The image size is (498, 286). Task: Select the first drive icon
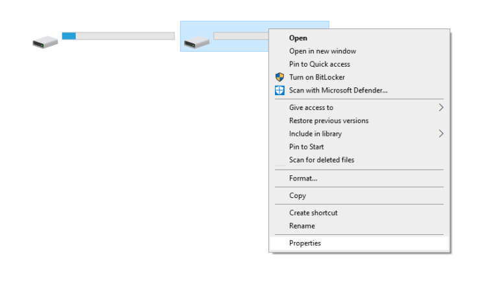tap(45, 42)
